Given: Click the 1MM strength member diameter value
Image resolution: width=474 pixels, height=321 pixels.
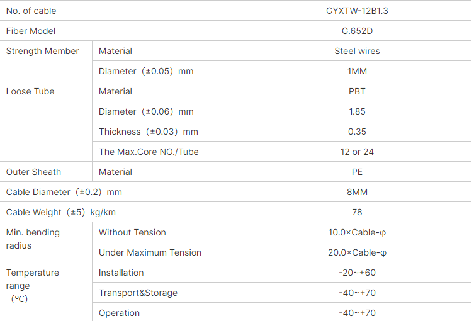Looking at the screenshot, I should tap(357, 71).
